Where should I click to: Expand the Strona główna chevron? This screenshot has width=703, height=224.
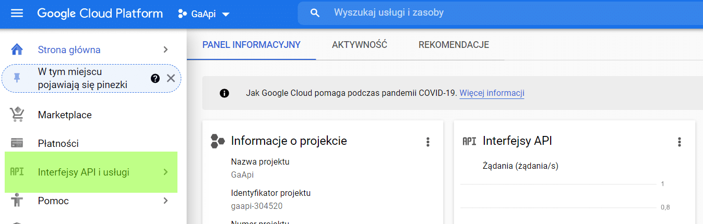click(x=165, y=50)
